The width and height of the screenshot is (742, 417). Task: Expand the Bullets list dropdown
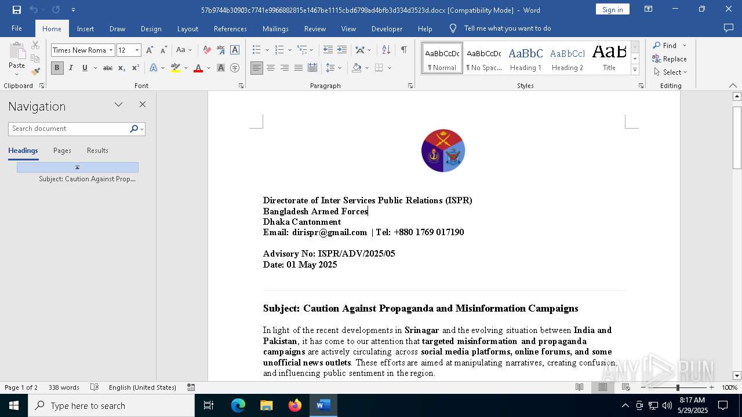267,50
